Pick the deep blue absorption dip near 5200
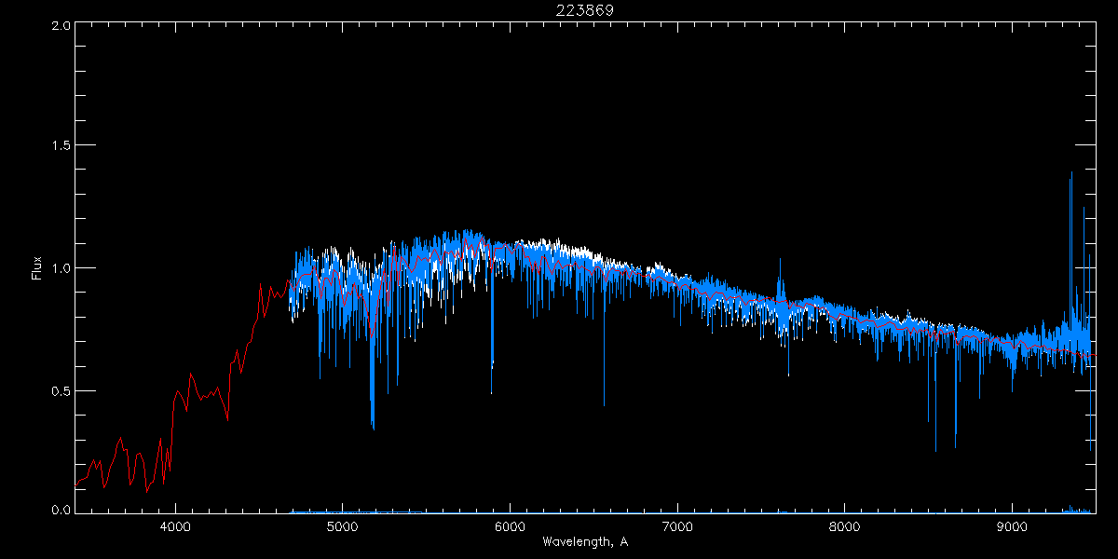 (x=373, y=419)
